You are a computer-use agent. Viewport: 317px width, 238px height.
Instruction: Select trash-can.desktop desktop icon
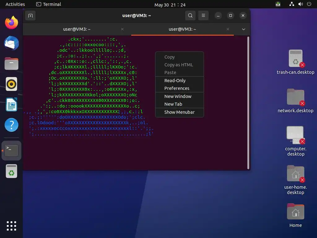click(x=295, y=62)
